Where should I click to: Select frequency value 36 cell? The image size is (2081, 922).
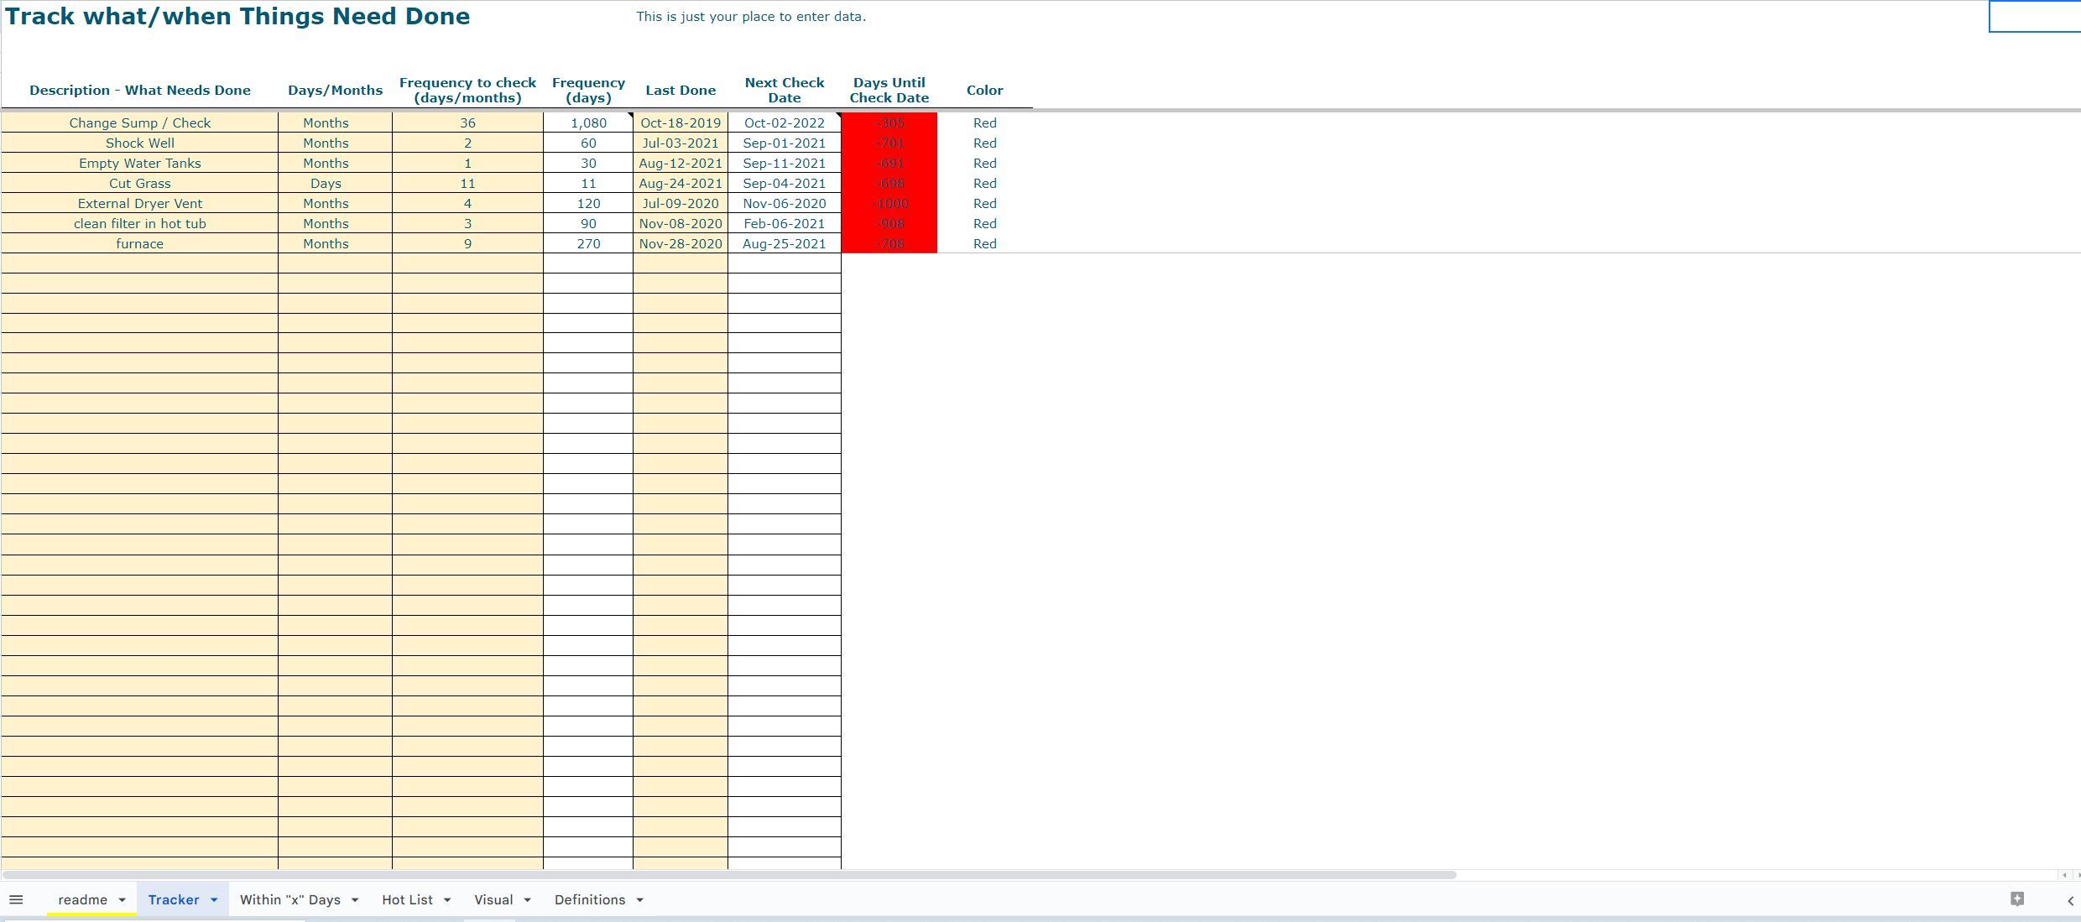tap(467, 122)
